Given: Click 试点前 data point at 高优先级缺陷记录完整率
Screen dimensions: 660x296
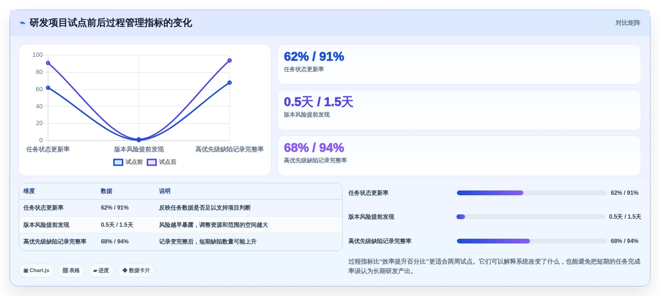Looking at the screenshot, I should coord(229,83).
